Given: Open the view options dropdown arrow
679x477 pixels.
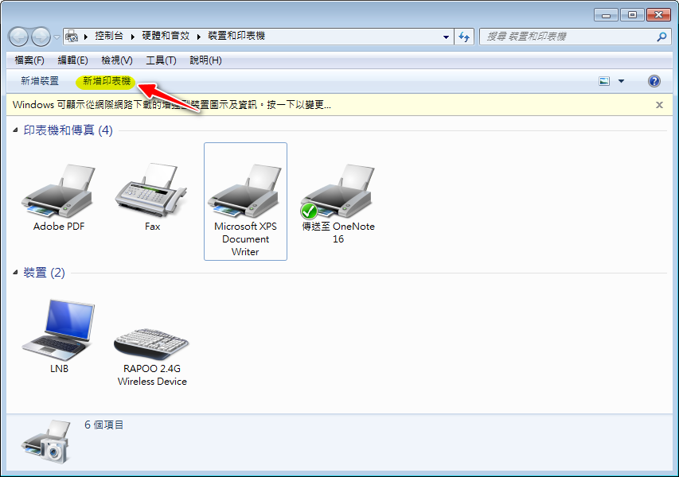Looking at the screenshot, I should coord(621,81).
